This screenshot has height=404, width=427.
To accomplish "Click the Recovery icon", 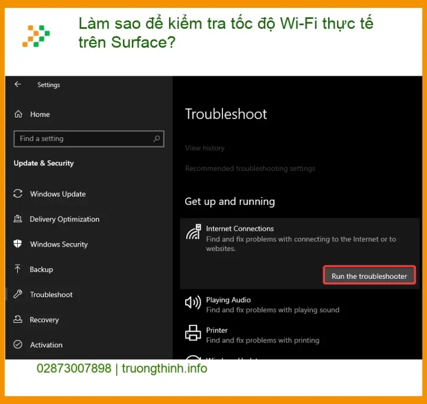I will (x=18, y=319).
